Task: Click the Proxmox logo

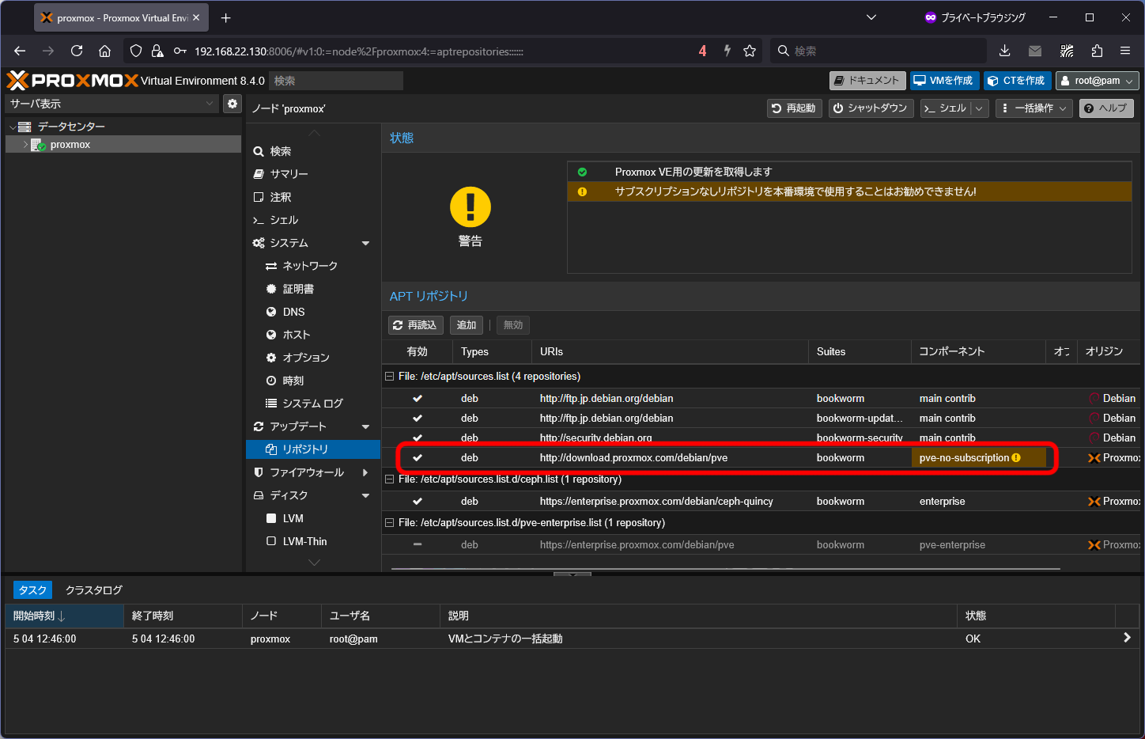Action: (x=72, y=80)
